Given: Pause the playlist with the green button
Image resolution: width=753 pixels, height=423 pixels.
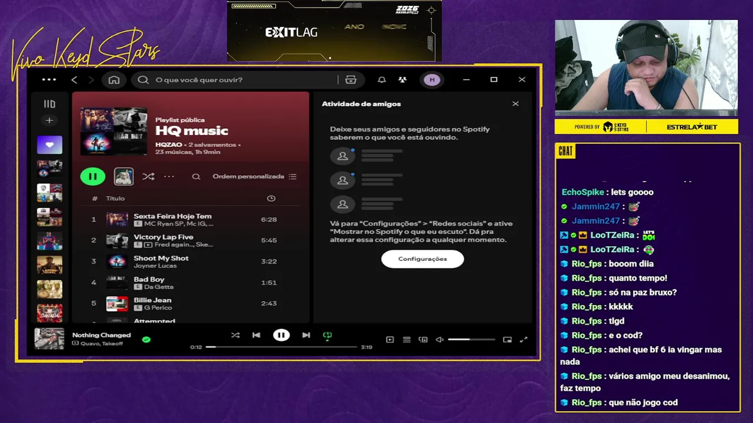Looking at the screenshot, I should pos(93,176).
